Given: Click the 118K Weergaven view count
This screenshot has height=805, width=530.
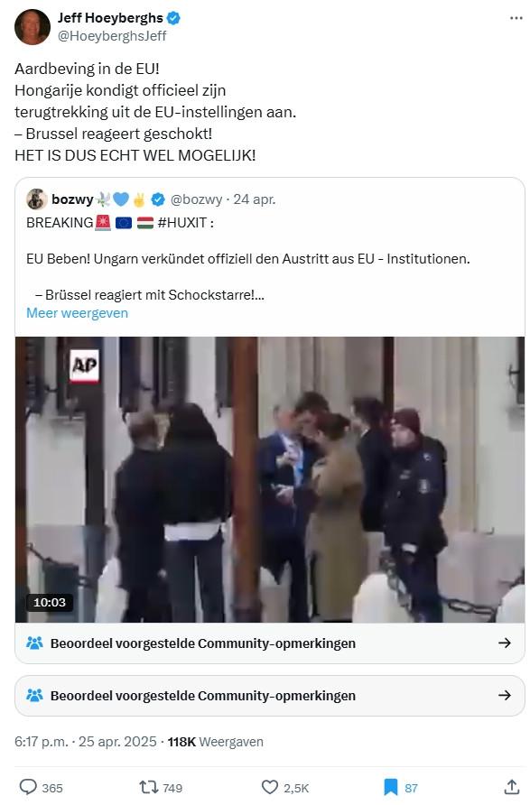Looking at the screenshot, I should pyautogui.click(x=215, y=742).
